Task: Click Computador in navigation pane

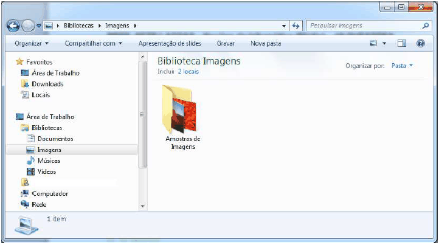Action: (x=49, y=193)
